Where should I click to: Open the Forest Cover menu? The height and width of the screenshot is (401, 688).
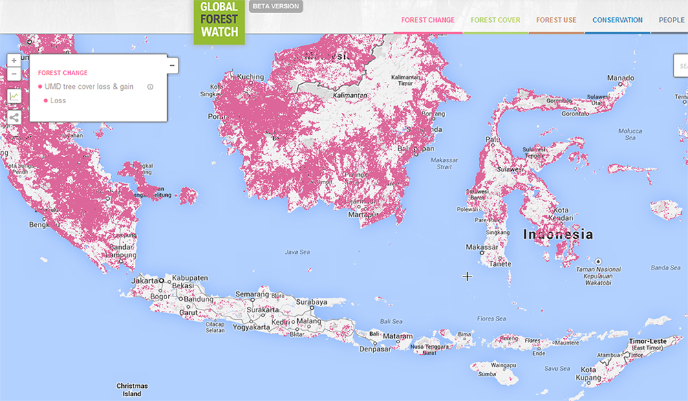pos(495,20)
